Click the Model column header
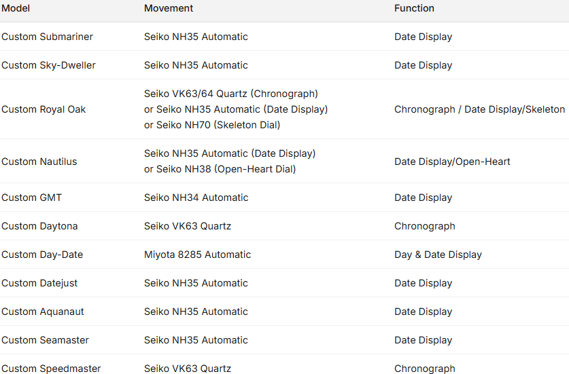 click(x=16, y=8)
